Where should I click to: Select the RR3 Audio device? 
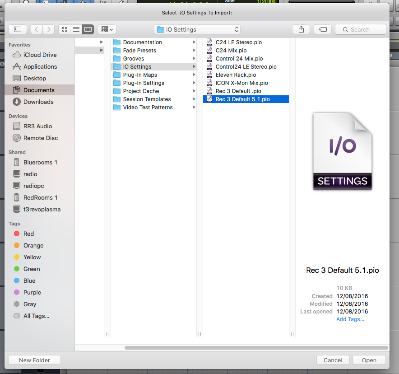point(39,126)
